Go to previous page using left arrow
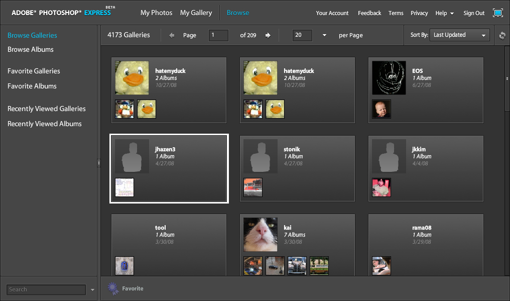Image resolution: width=510 pixels, height=301 pixels. click(172, 35)
